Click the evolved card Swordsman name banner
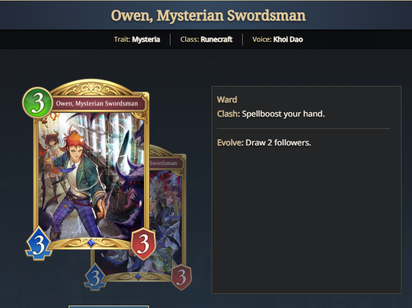This screenshot has width=412, height=308. click(166, 163)
